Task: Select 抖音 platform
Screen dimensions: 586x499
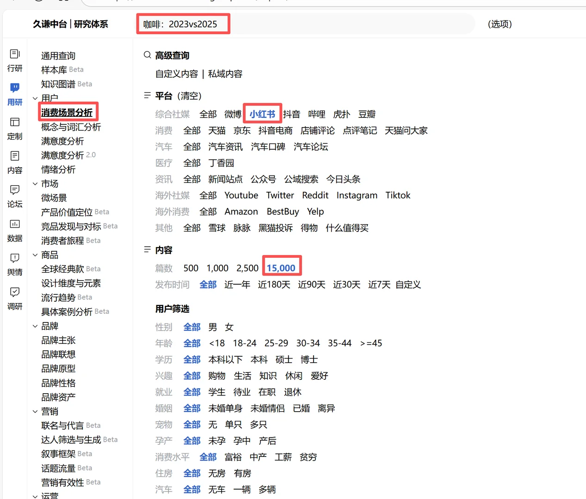Action: click(292, 114)
